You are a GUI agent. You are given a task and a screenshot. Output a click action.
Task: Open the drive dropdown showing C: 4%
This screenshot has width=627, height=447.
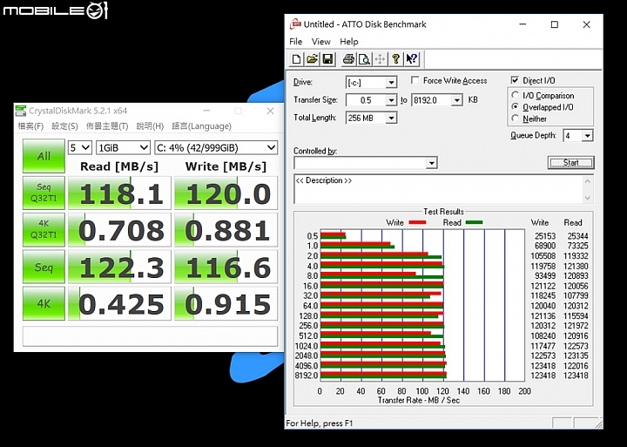(216, 147)
